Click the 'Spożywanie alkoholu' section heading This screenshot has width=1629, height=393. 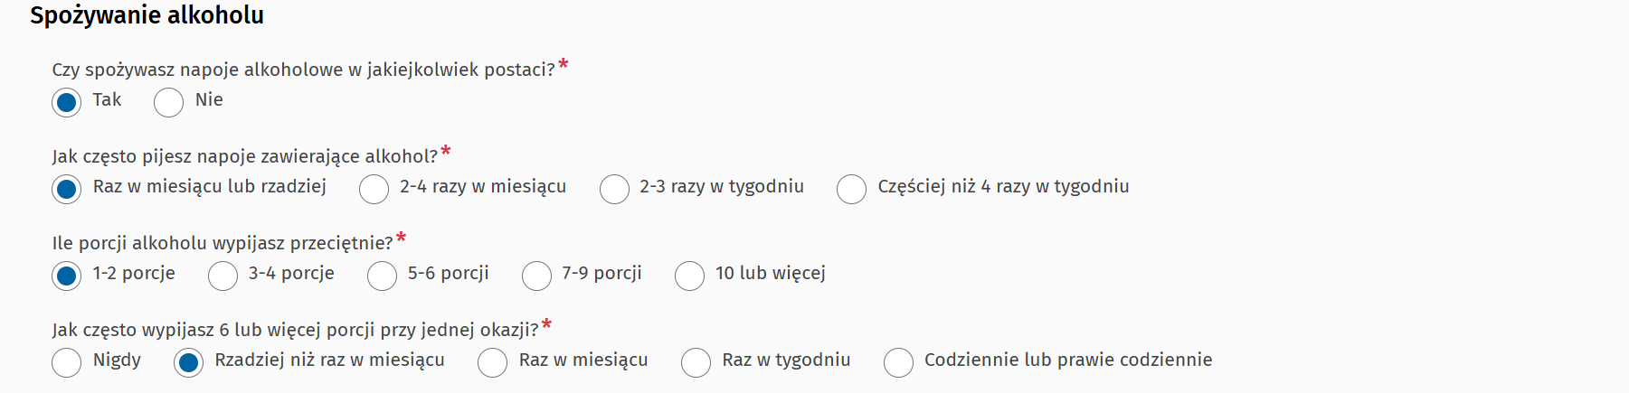147,15
